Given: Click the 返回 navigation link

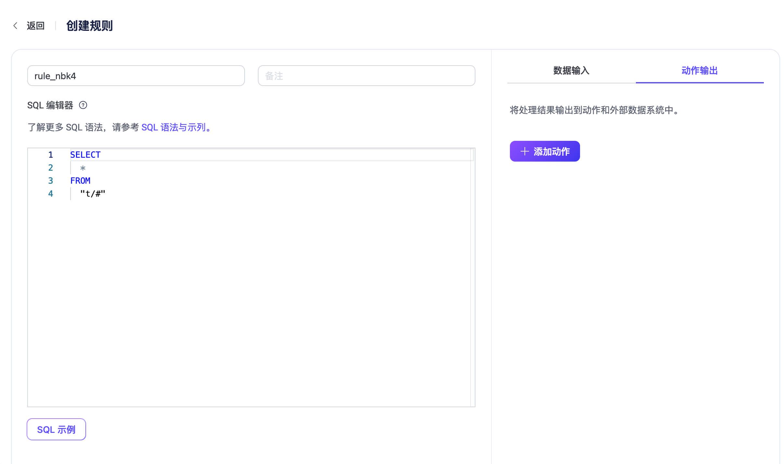Looking at the screenshot, I should click(x=36, y=26).
